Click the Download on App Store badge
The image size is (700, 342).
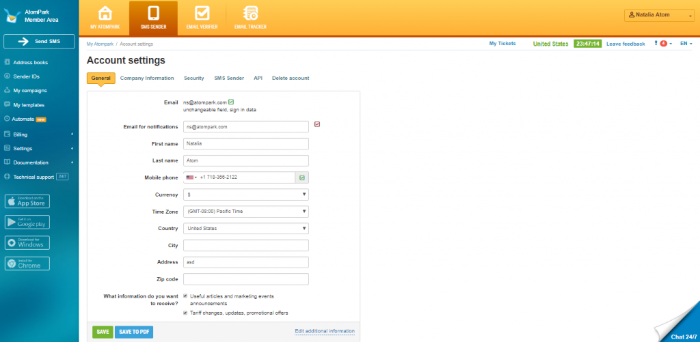point(27,201)
